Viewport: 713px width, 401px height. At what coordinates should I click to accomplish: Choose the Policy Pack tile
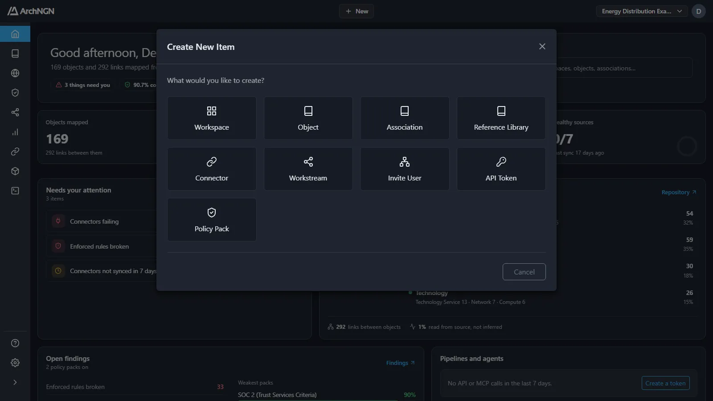[x=212, y=220]
